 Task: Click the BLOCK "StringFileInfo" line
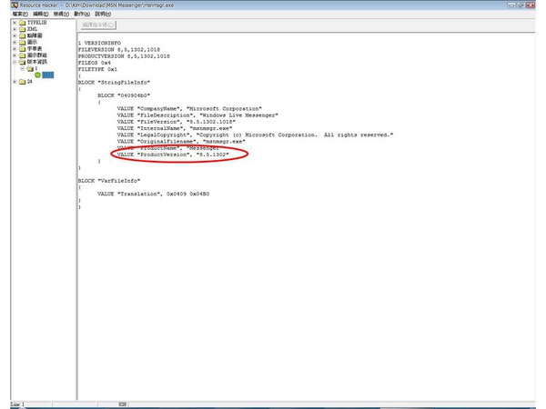tap(114, 83)
